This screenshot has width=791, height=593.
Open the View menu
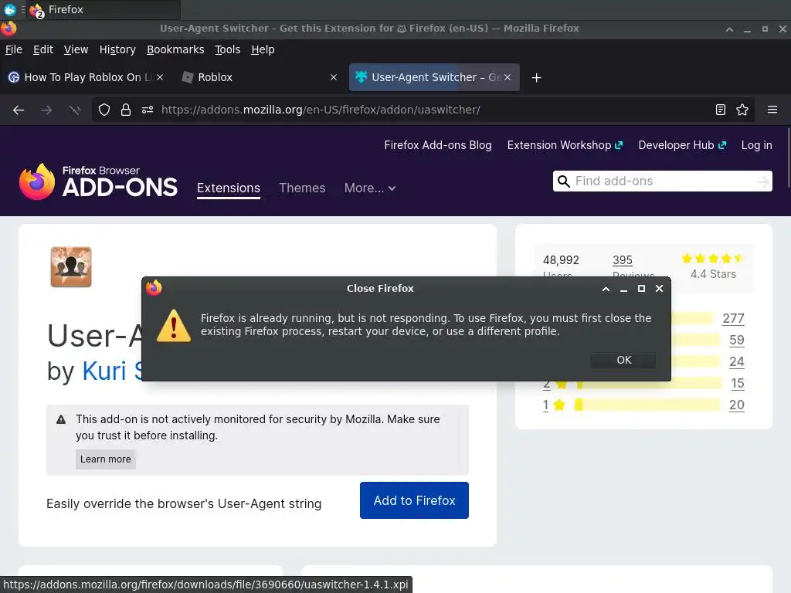(x=76, y=49)
